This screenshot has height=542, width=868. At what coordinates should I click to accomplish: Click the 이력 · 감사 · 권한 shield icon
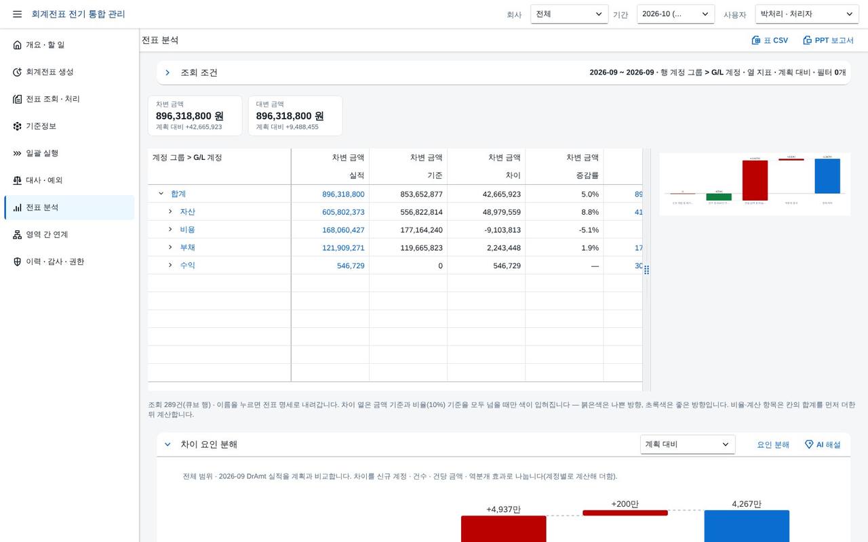click(18, 262)
